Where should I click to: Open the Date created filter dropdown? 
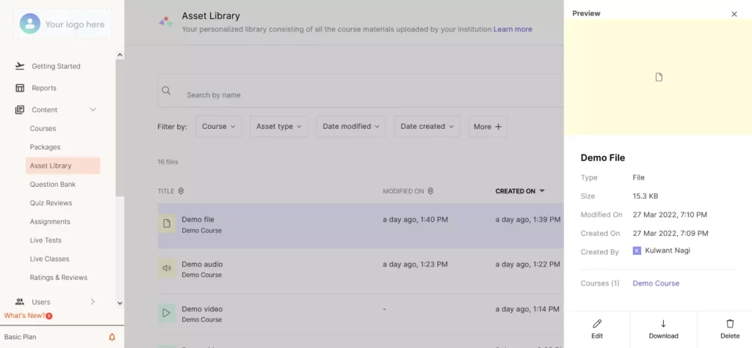click(427, 126)
